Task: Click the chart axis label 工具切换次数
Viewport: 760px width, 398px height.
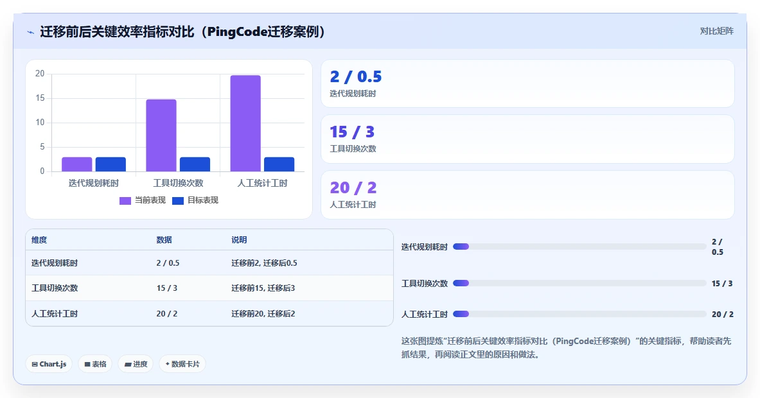Action: [179, 183]
